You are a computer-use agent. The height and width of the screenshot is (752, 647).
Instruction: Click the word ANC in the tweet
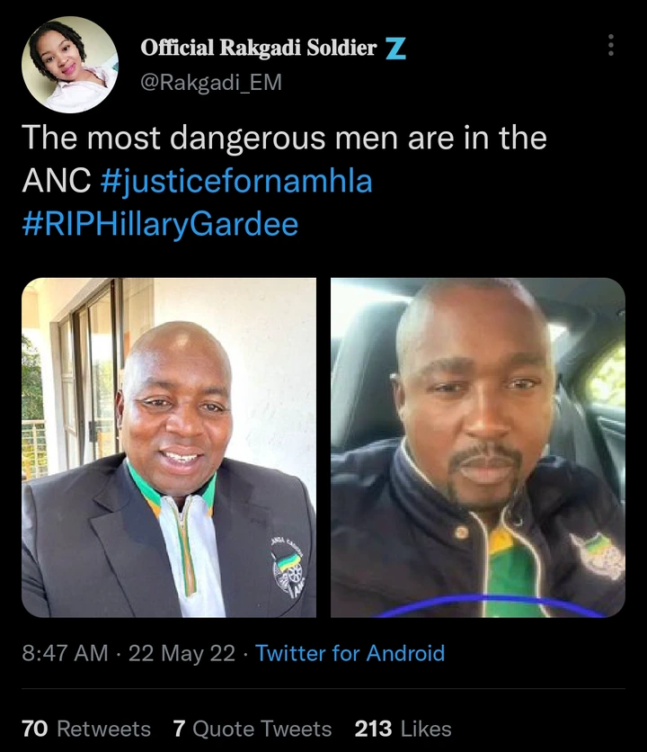(x=57, y=182)
